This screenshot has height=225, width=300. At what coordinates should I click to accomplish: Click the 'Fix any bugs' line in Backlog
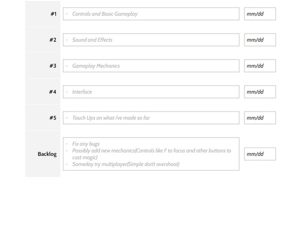click(x=86, y=144)
